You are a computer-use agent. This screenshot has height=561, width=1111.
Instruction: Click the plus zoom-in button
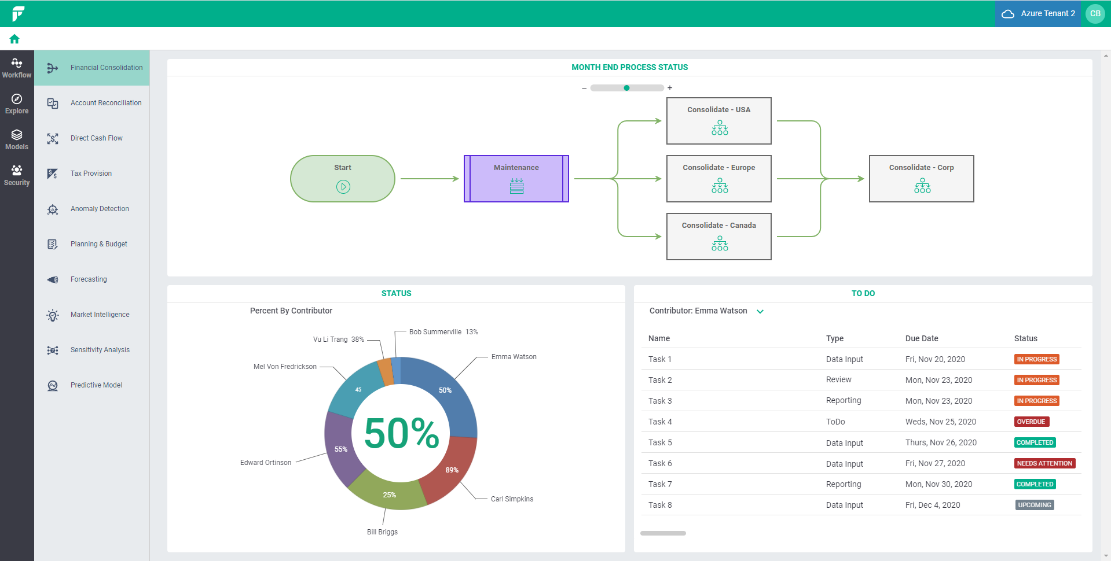pyautogui.click(x=670, y=88)
